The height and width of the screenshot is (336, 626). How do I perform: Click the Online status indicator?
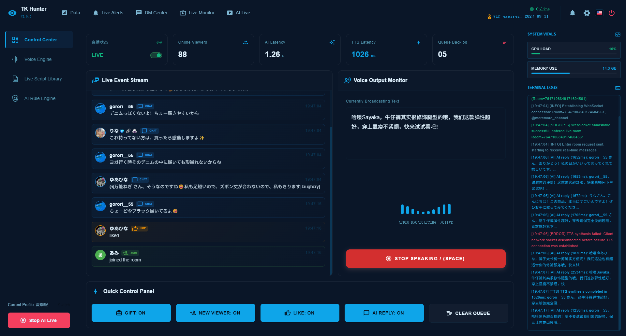click(x=540, y=9)
